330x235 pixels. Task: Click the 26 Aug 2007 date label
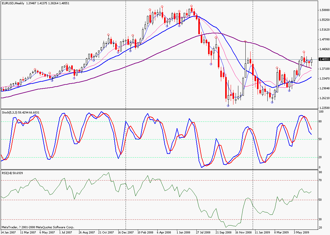(x=87, y=233)
